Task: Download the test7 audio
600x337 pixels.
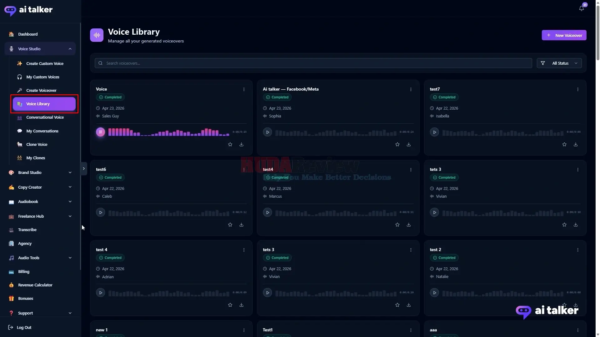Action: coord(575,144)
